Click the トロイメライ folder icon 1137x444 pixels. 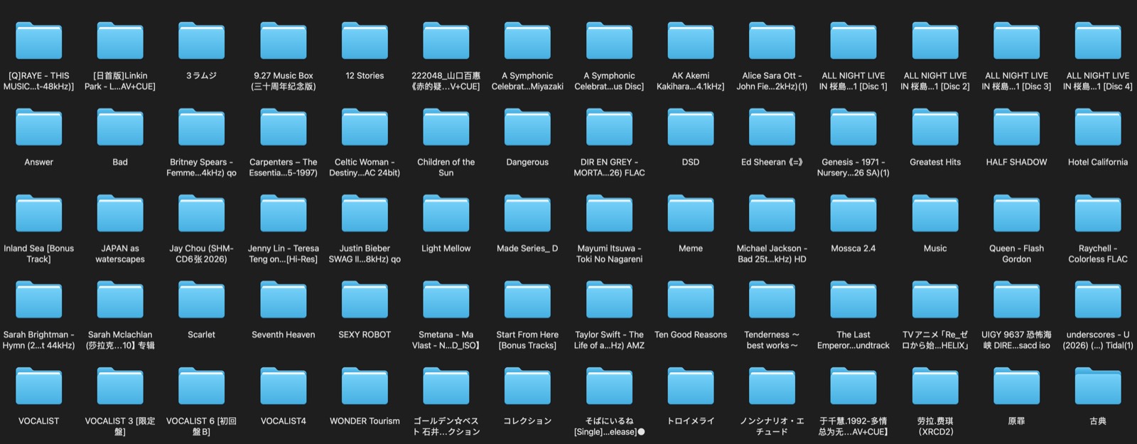[x=691, y=386]
